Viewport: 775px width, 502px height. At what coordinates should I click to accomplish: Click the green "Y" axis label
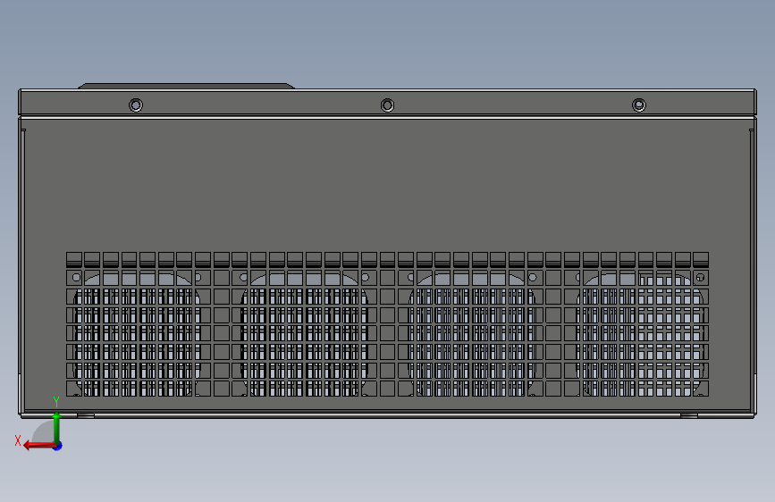coord(56,402)
